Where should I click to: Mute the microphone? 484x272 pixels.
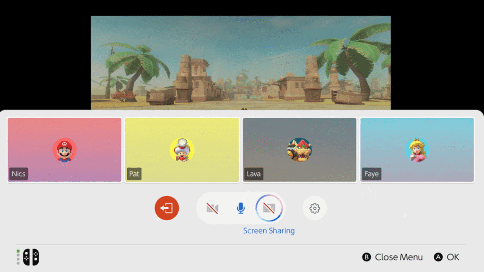pyautogui.click(x=241, y=208)
